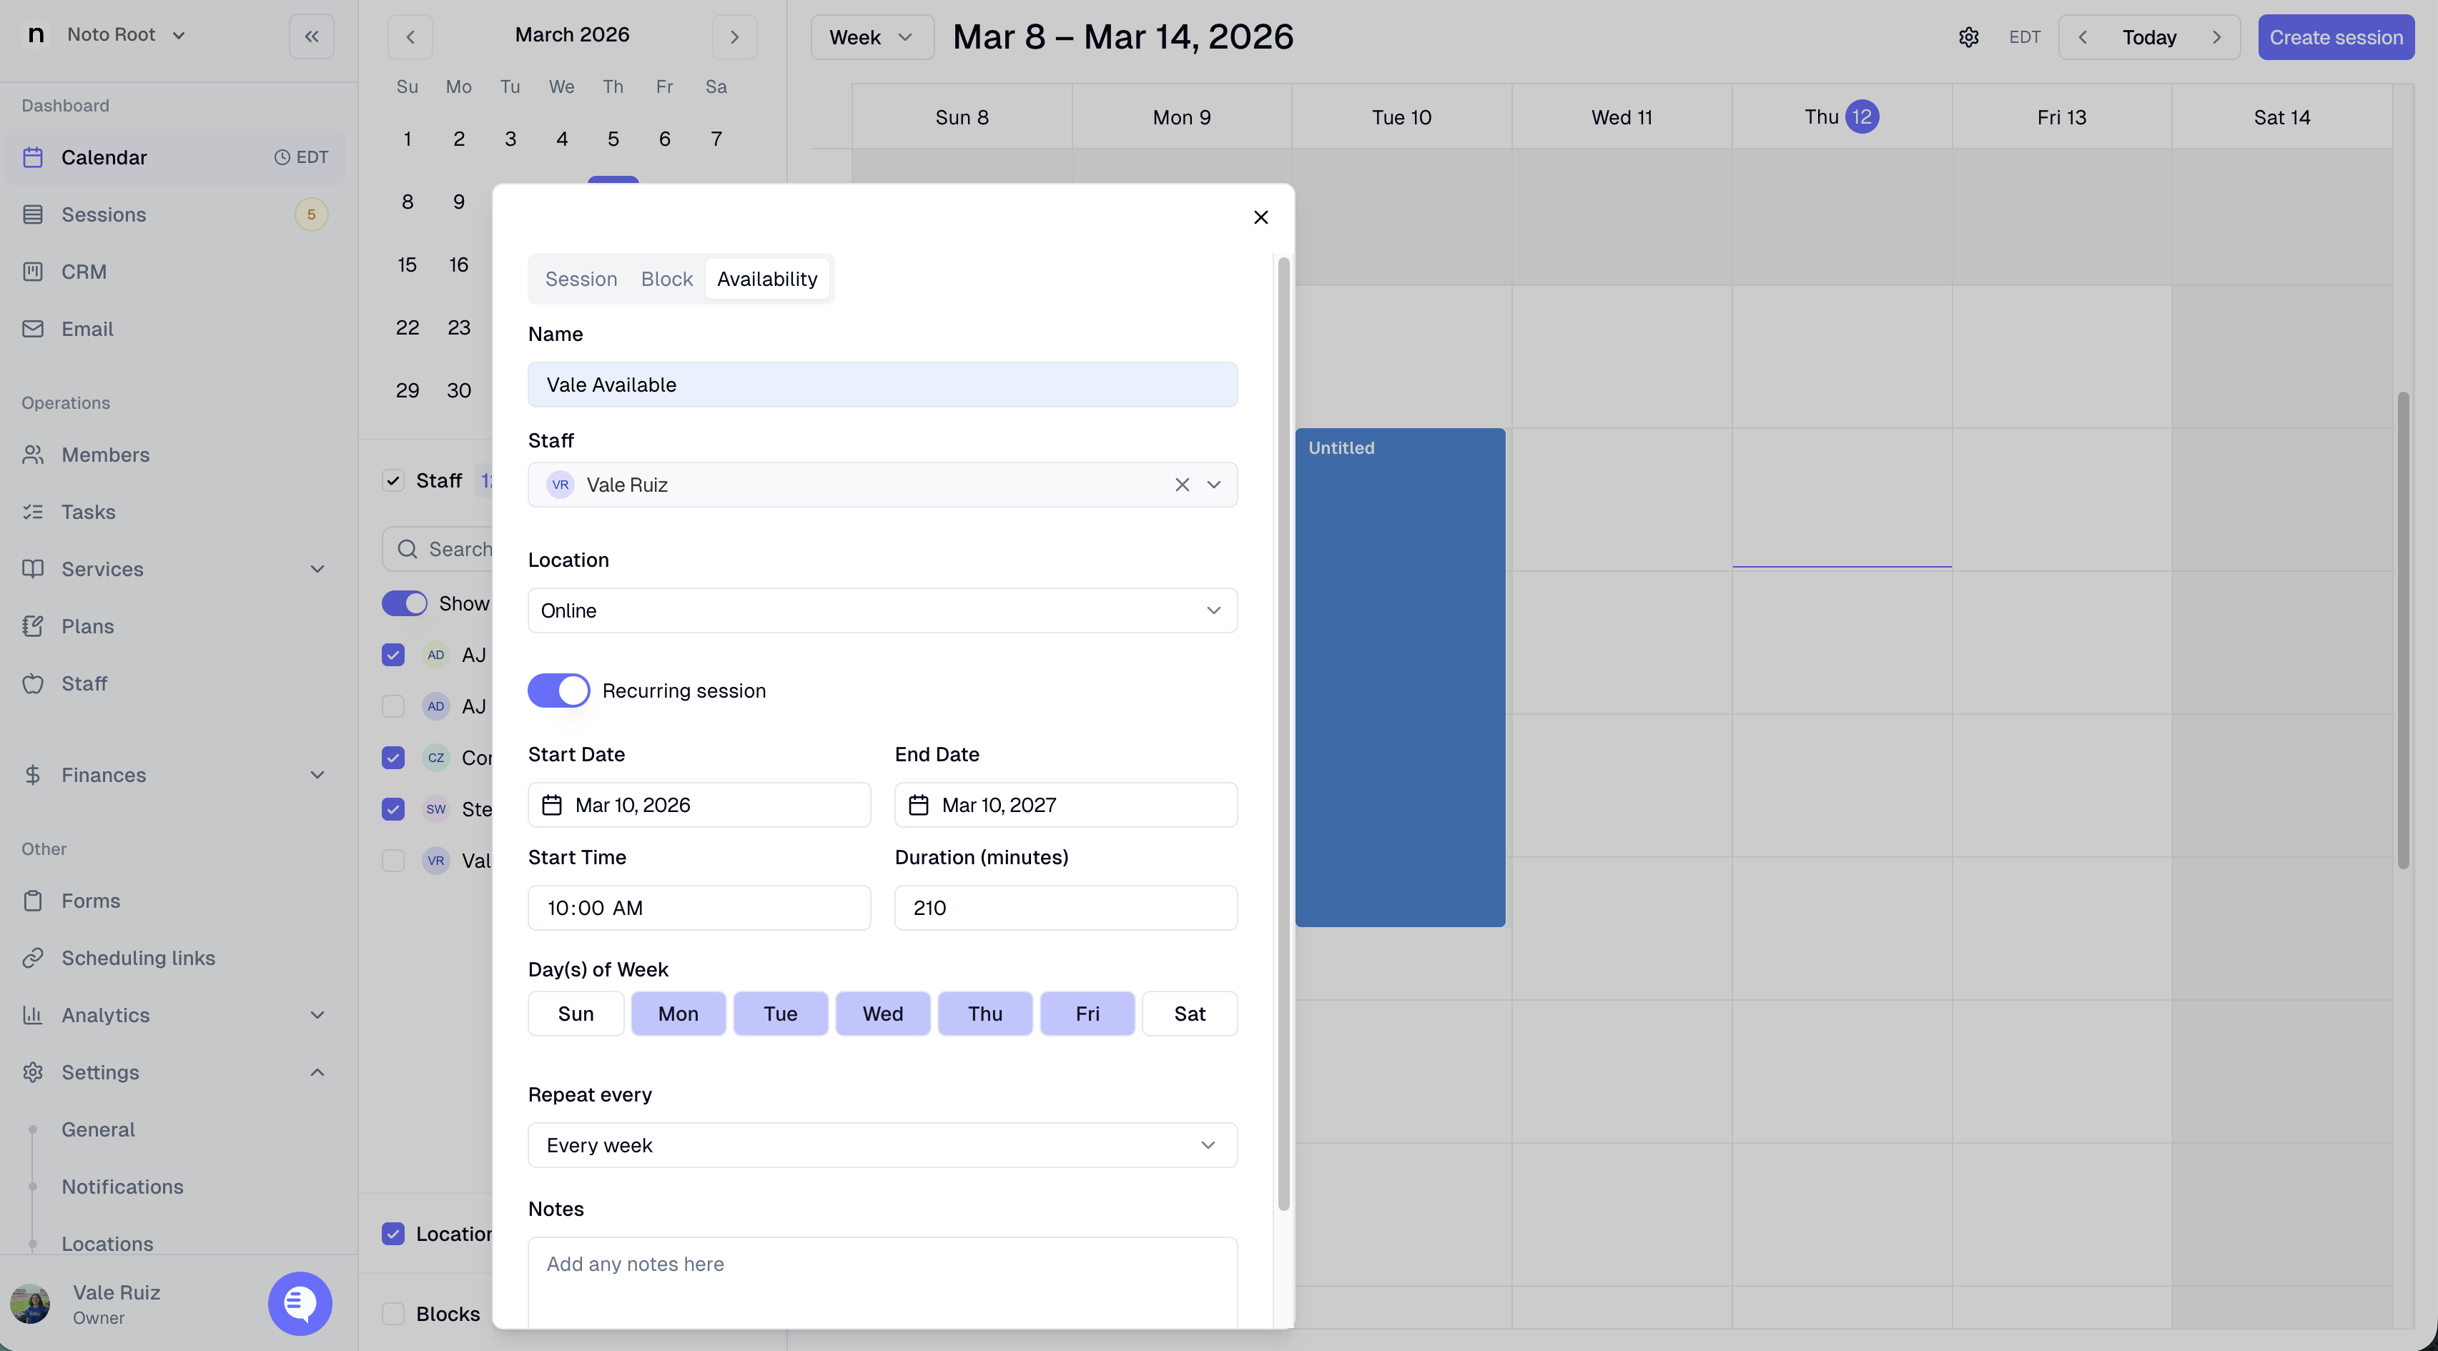Toggle the Show switch in staff panel
This screenshot has height=1351, width=2438.
coord(404,603)
